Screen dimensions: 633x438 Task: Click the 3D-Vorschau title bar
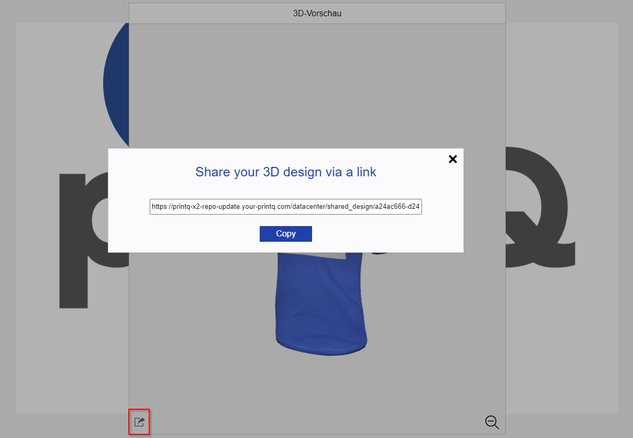click(317, 14)
